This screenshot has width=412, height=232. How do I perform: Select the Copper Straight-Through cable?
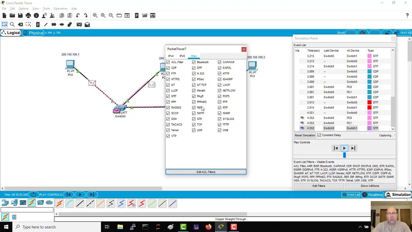pyautogui.click(x=80, y=203)
